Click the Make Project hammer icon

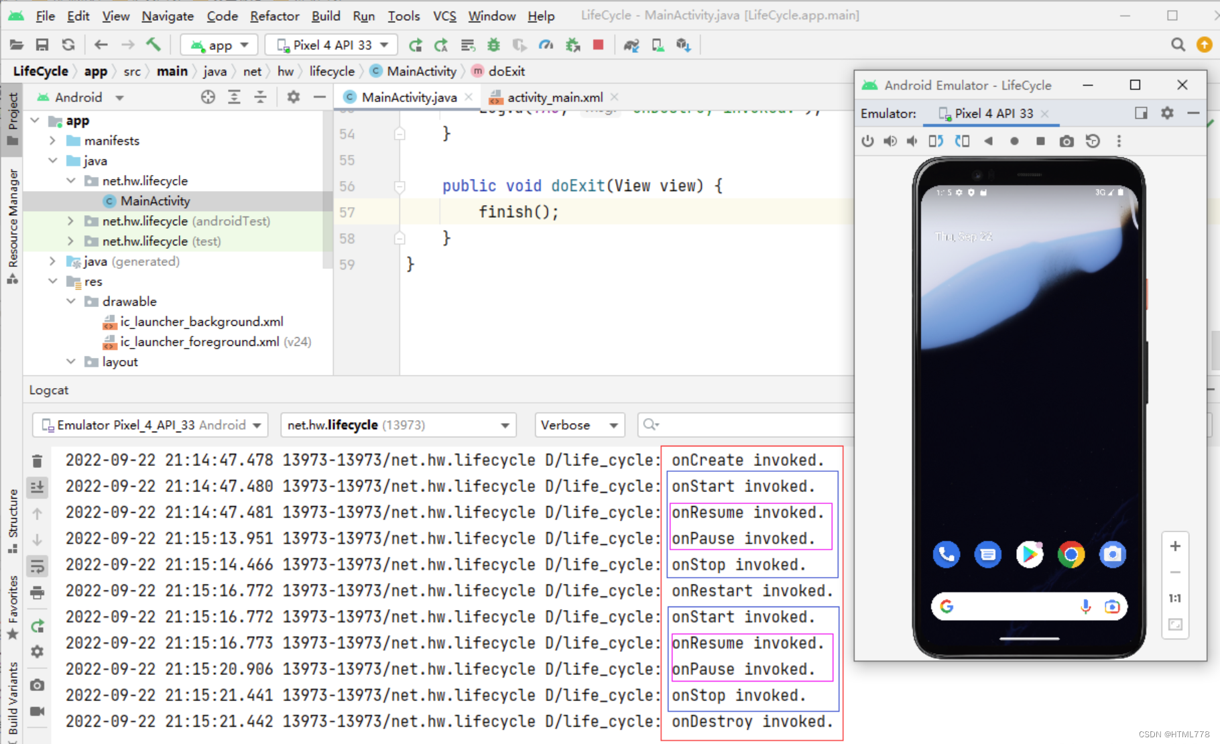[154, 45]
